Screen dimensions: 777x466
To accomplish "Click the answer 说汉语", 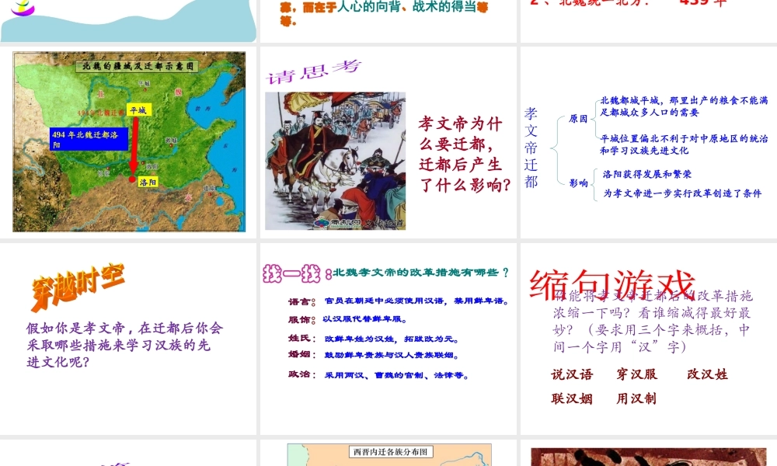I will 573,374.
